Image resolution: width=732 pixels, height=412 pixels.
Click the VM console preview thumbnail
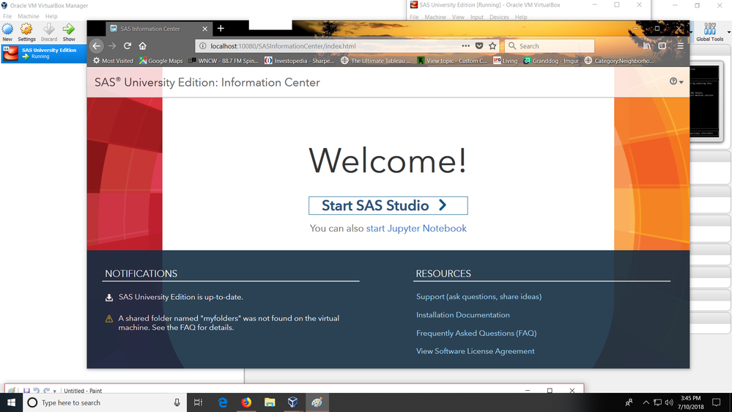tap(704, 101)
